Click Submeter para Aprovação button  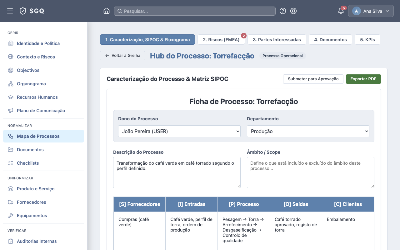click(313, 79)
